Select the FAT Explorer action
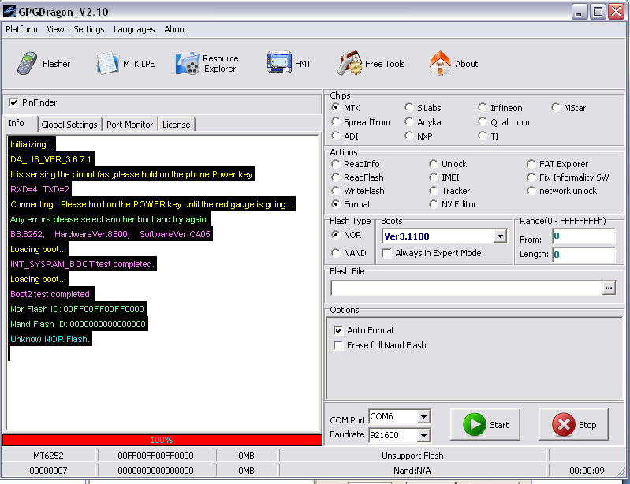 point(531,164)
